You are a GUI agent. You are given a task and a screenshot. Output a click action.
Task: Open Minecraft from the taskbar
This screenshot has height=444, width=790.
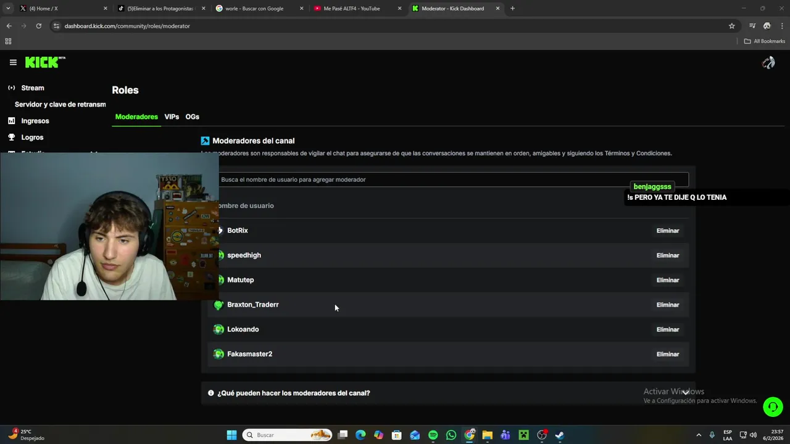pyautogui.click(x=523, y=435)
